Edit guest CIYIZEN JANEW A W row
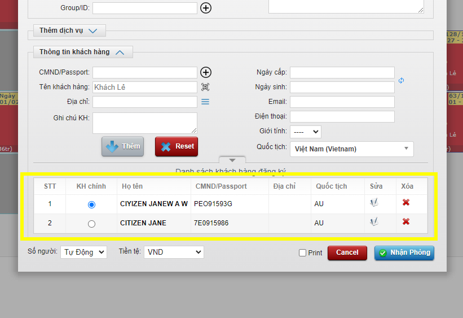This screenshot has height=318, width=463. [x=373, y=203]
